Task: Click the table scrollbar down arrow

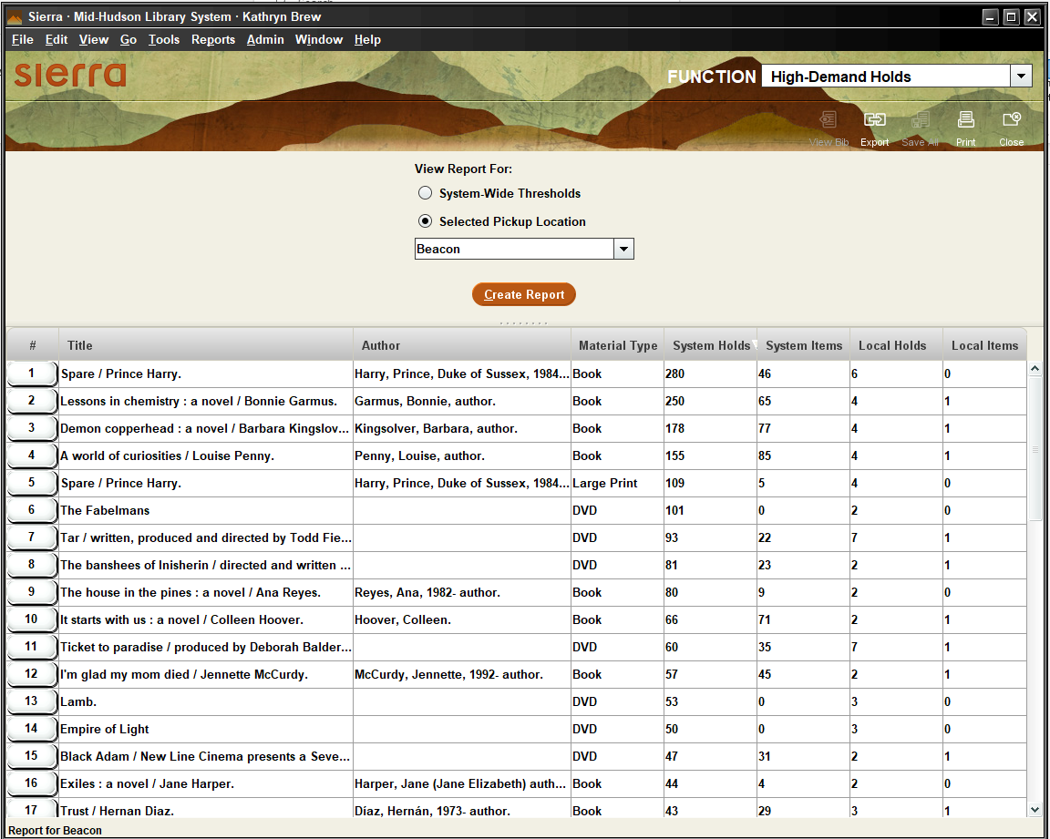Action: (x=1035, y=810)
